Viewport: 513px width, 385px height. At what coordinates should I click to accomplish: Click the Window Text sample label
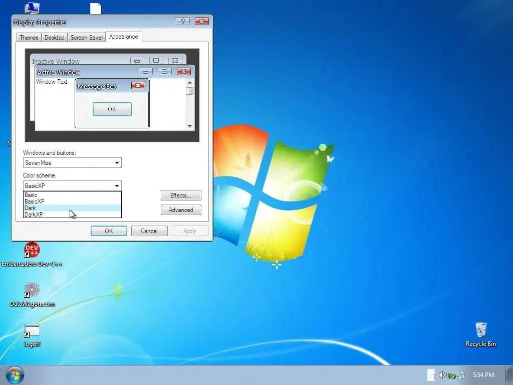pyautogui.click(x=52, y=82)
